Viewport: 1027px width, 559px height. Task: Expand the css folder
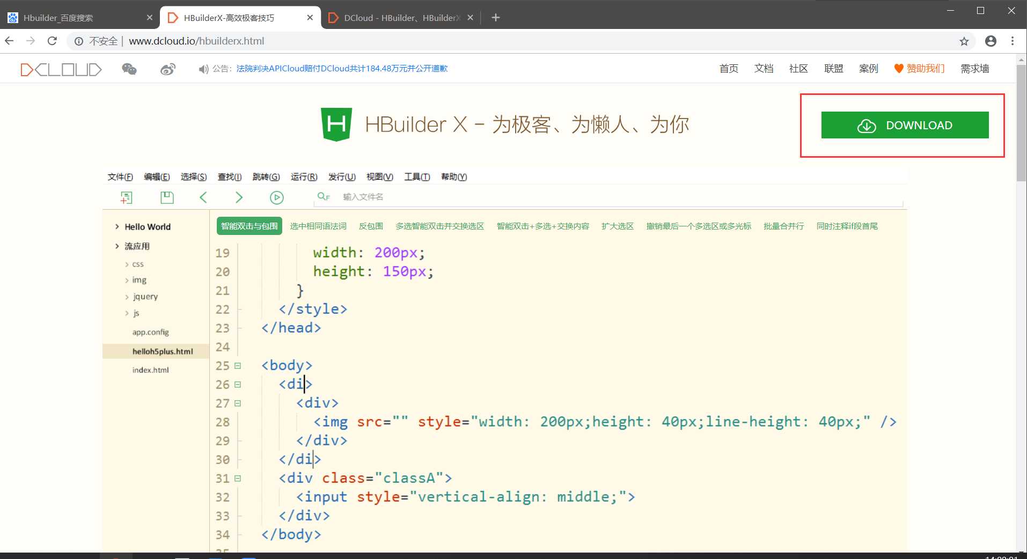tap(127, 264)
